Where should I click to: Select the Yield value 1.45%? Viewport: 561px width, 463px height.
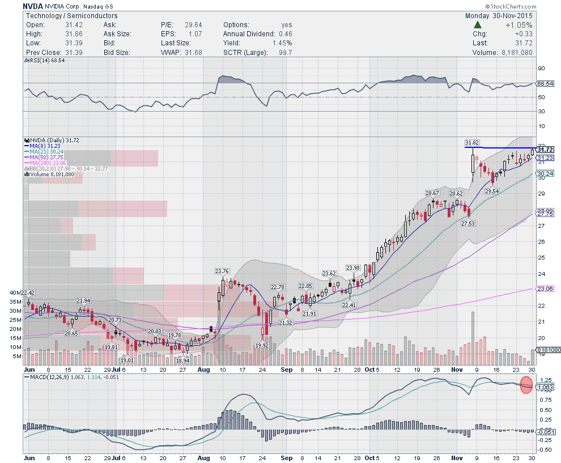(282, 43)
